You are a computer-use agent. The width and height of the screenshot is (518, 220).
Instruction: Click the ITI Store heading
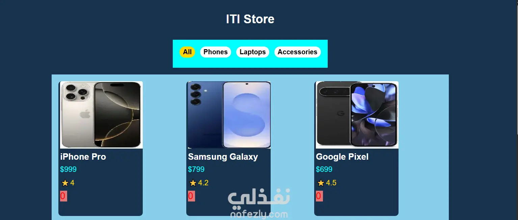click(250, 19)
